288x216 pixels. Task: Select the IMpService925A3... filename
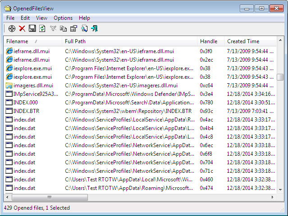coord(36,94)
